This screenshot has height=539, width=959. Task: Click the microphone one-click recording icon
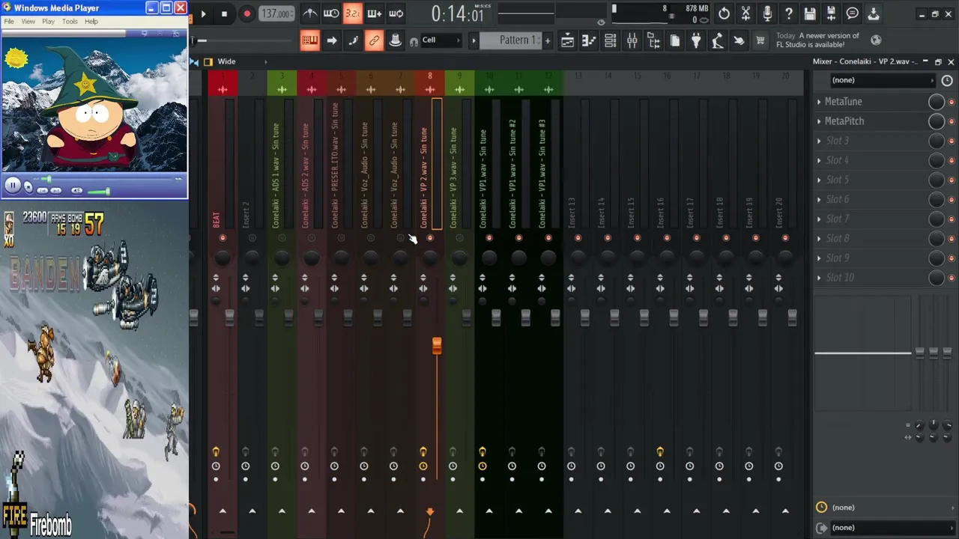coord(767,13)
